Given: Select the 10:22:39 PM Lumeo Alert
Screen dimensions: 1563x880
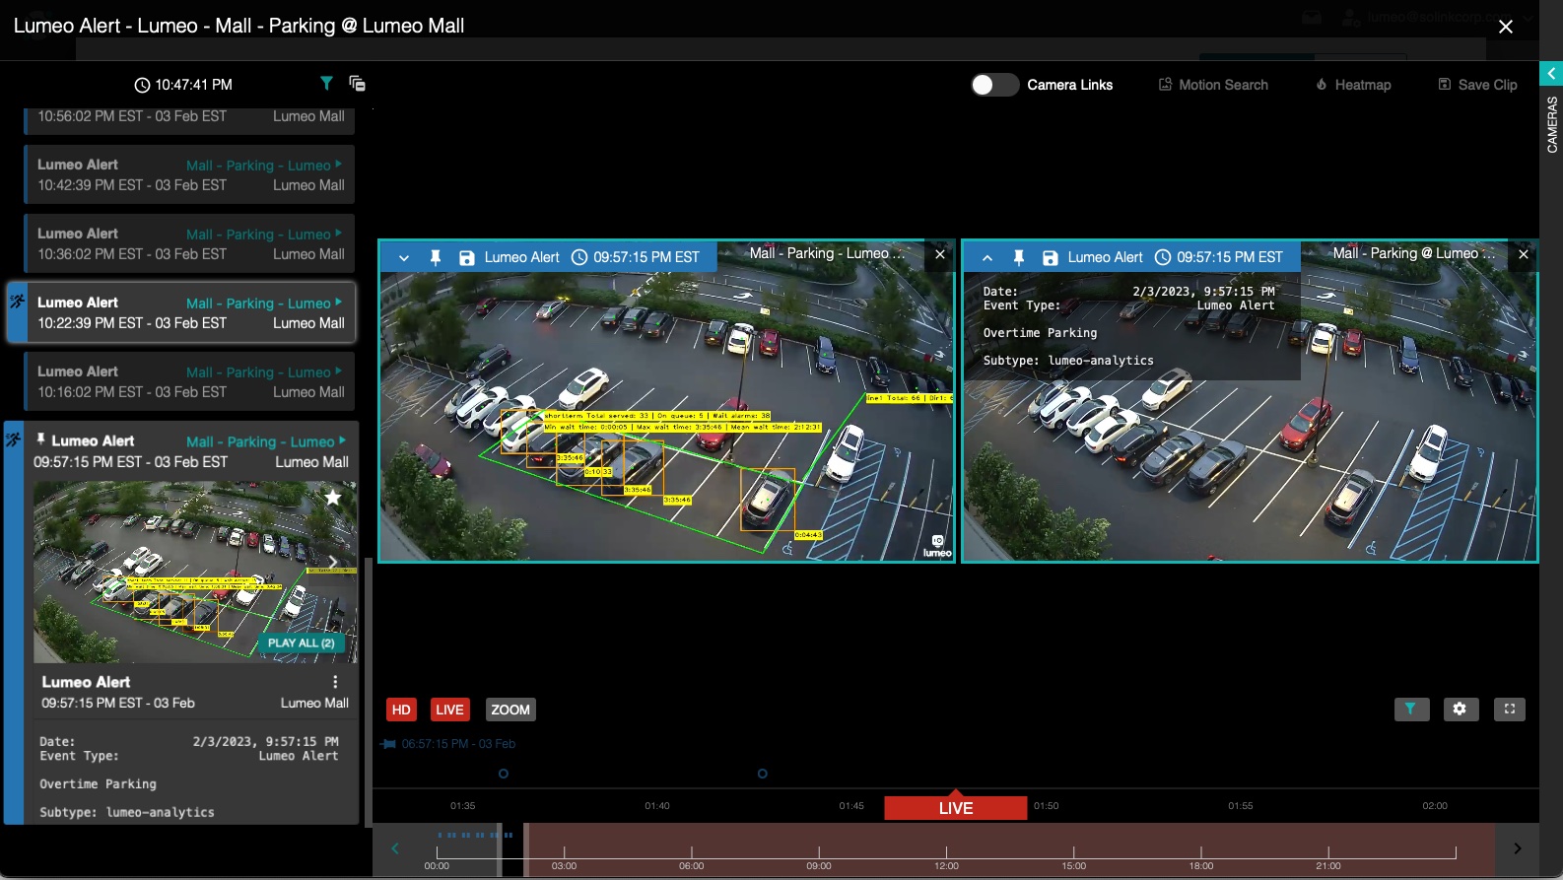Looking at the screenshot, I should click(181, 312).
